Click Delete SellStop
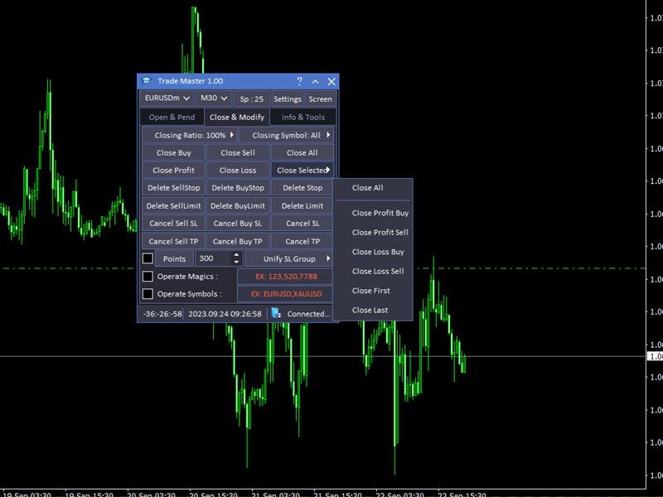 click(x=174, y=188)
